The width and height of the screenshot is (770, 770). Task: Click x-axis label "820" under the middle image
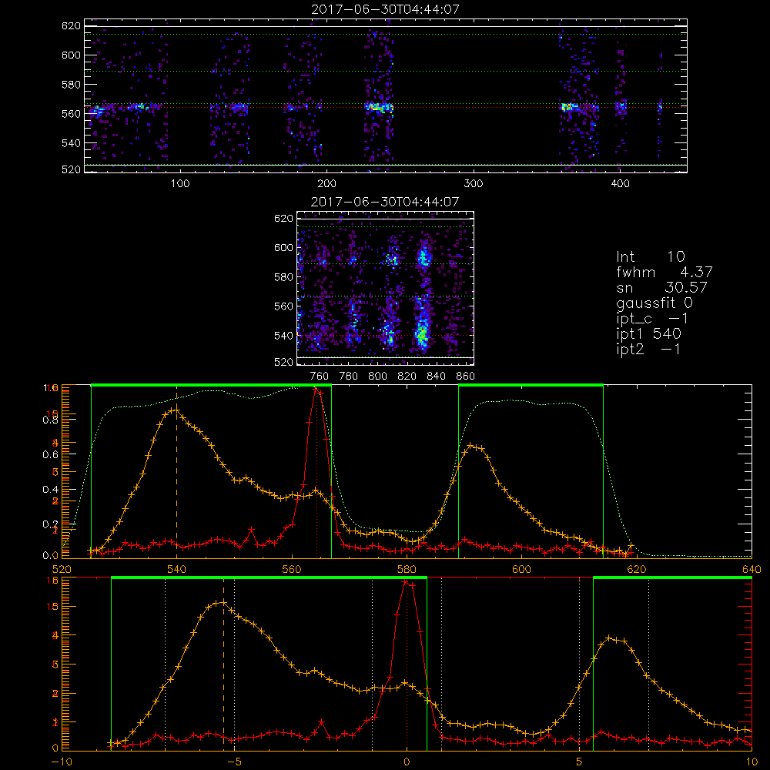click(407, 377)
